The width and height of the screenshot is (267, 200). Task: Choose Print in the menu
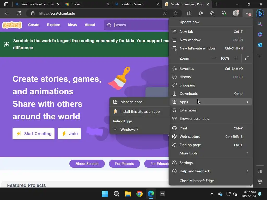coord(211,128)
